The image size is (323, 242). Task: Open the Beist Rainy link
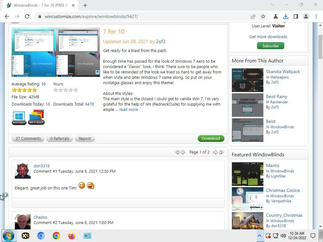click(276, 96)
